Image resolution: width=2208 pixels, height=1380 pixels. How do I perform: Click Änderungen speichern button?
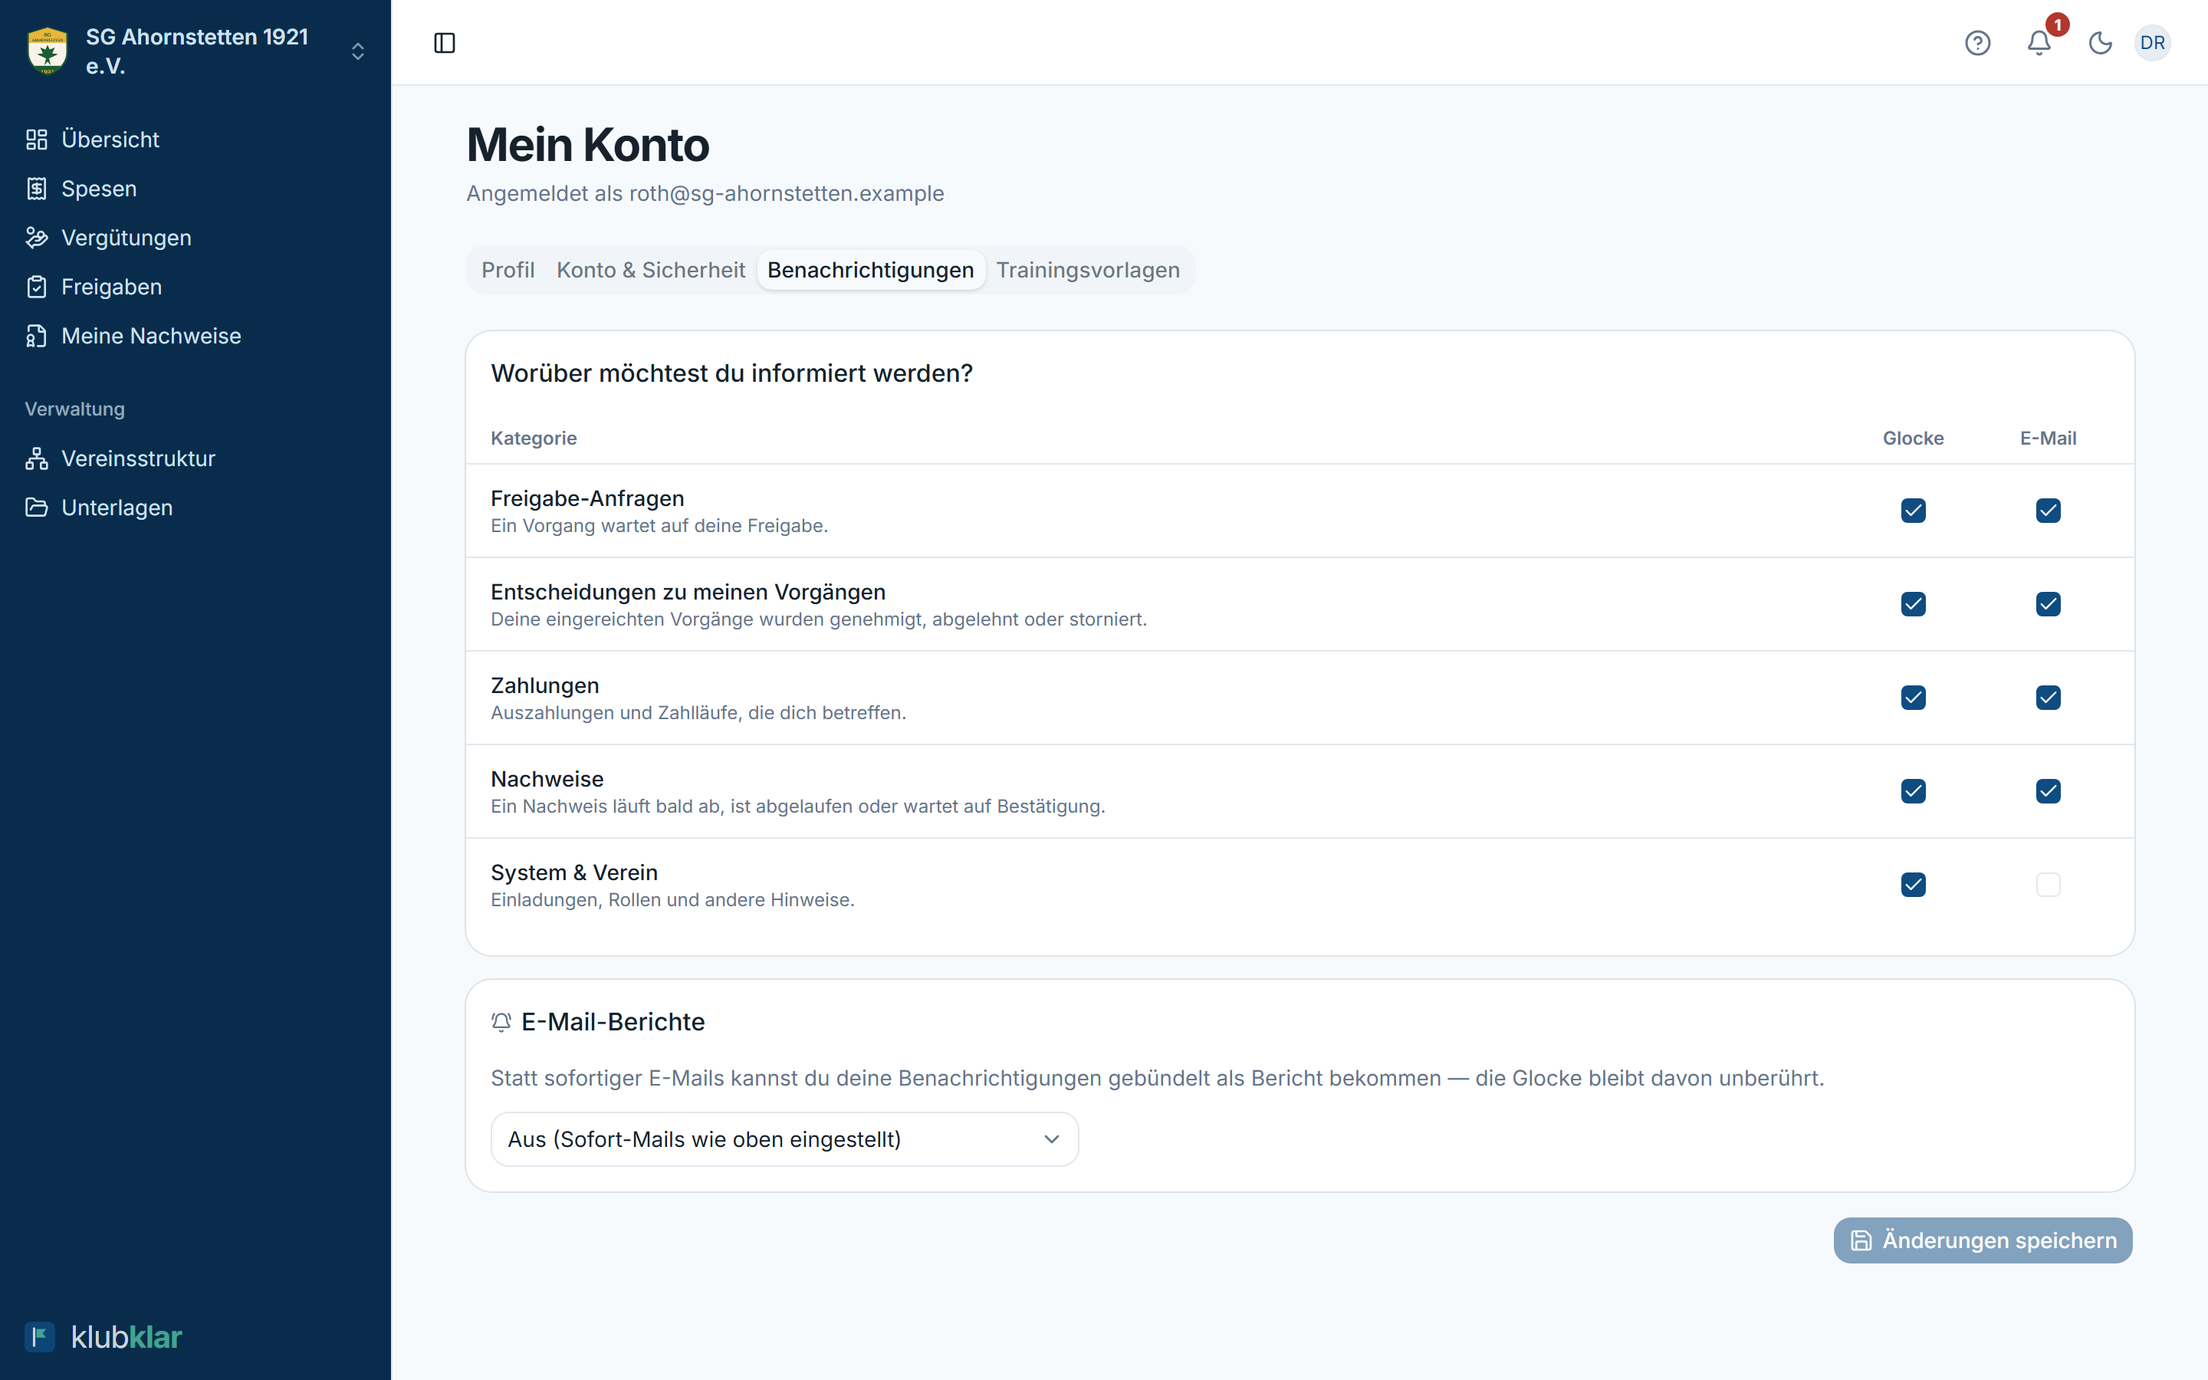1983,1240
